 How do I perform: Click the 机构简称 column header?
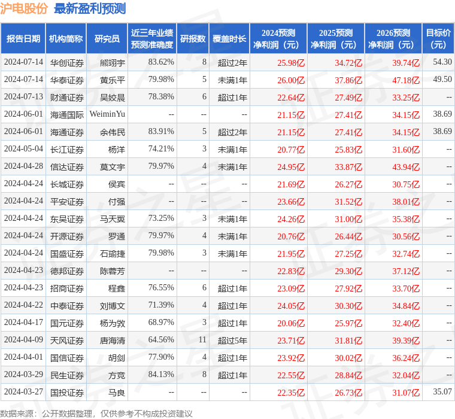pos(66,38)
